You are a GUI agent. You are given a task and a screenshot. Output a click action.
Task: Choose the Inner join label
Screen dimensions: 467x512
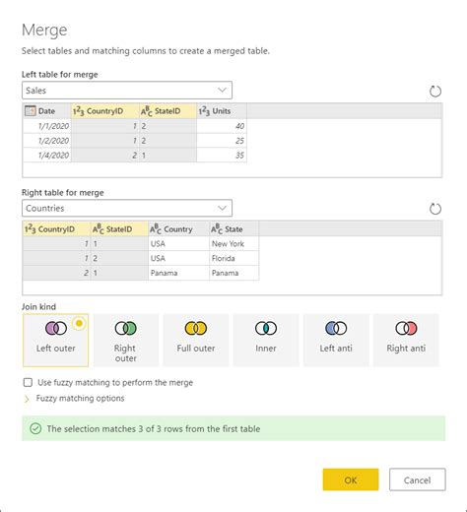266,349
